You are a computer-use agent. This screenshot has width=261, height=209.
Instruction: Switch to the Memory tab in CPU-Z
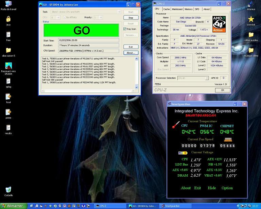point(188,9)
